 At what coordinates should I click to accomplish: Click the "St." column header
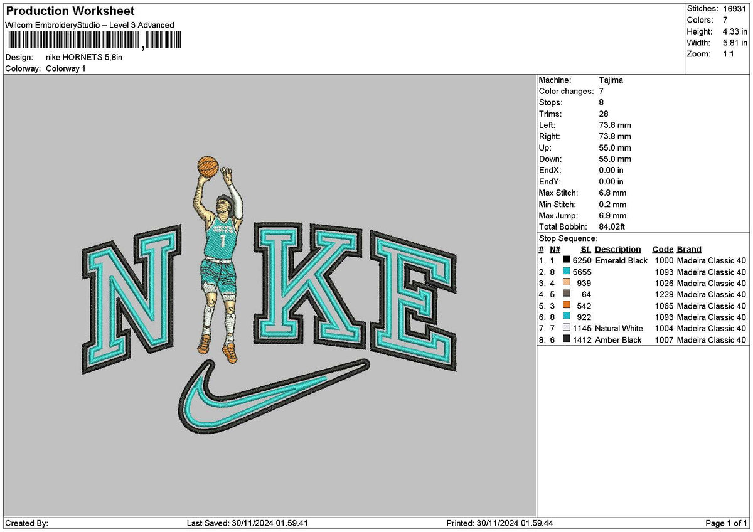point(586,250)
